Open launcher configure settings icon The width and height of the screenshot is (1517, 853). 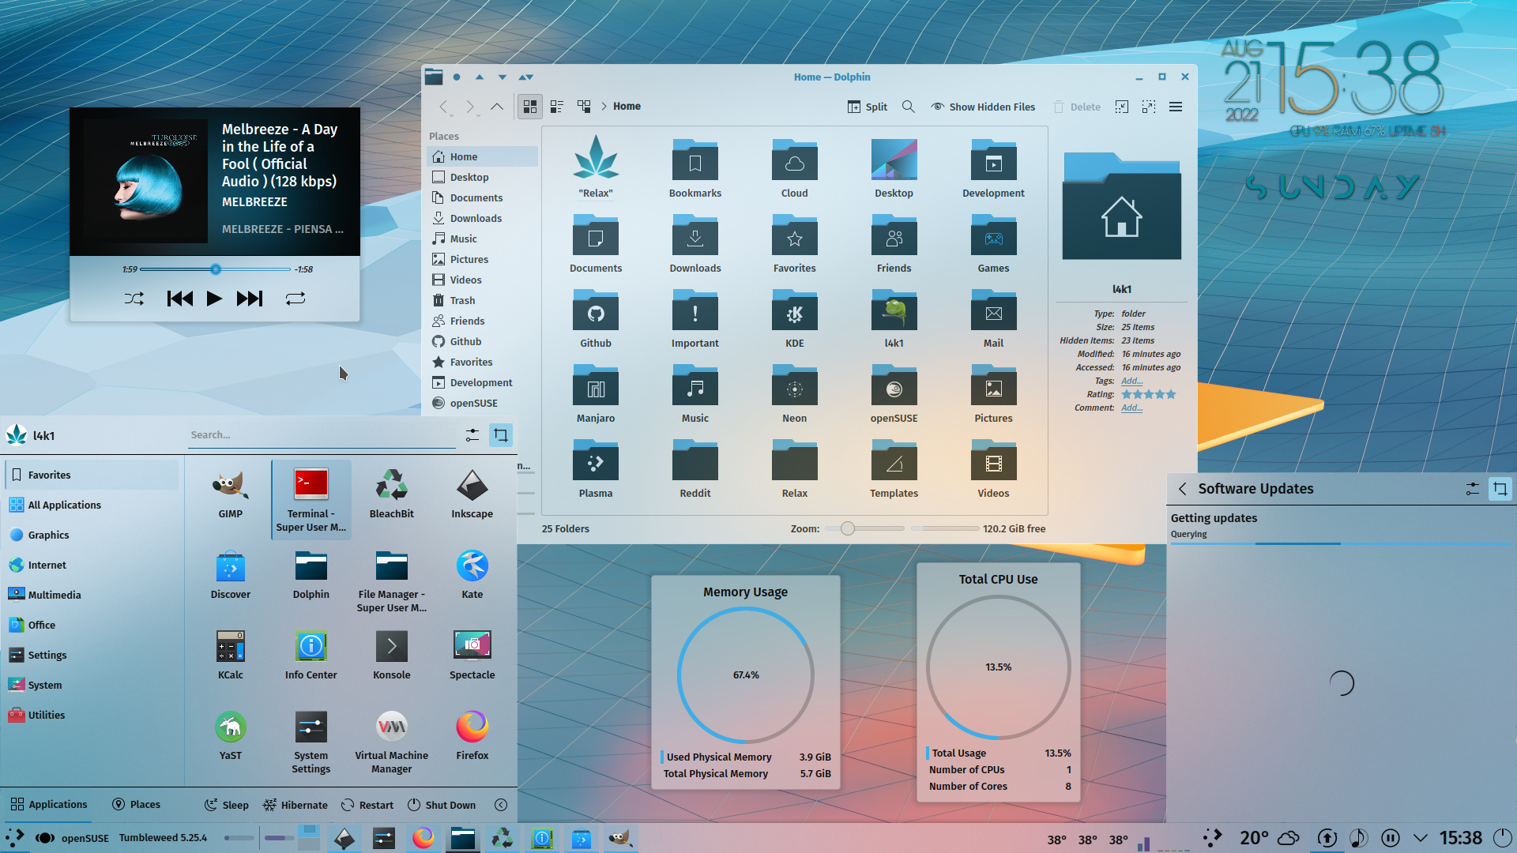(x=472, y=435)
